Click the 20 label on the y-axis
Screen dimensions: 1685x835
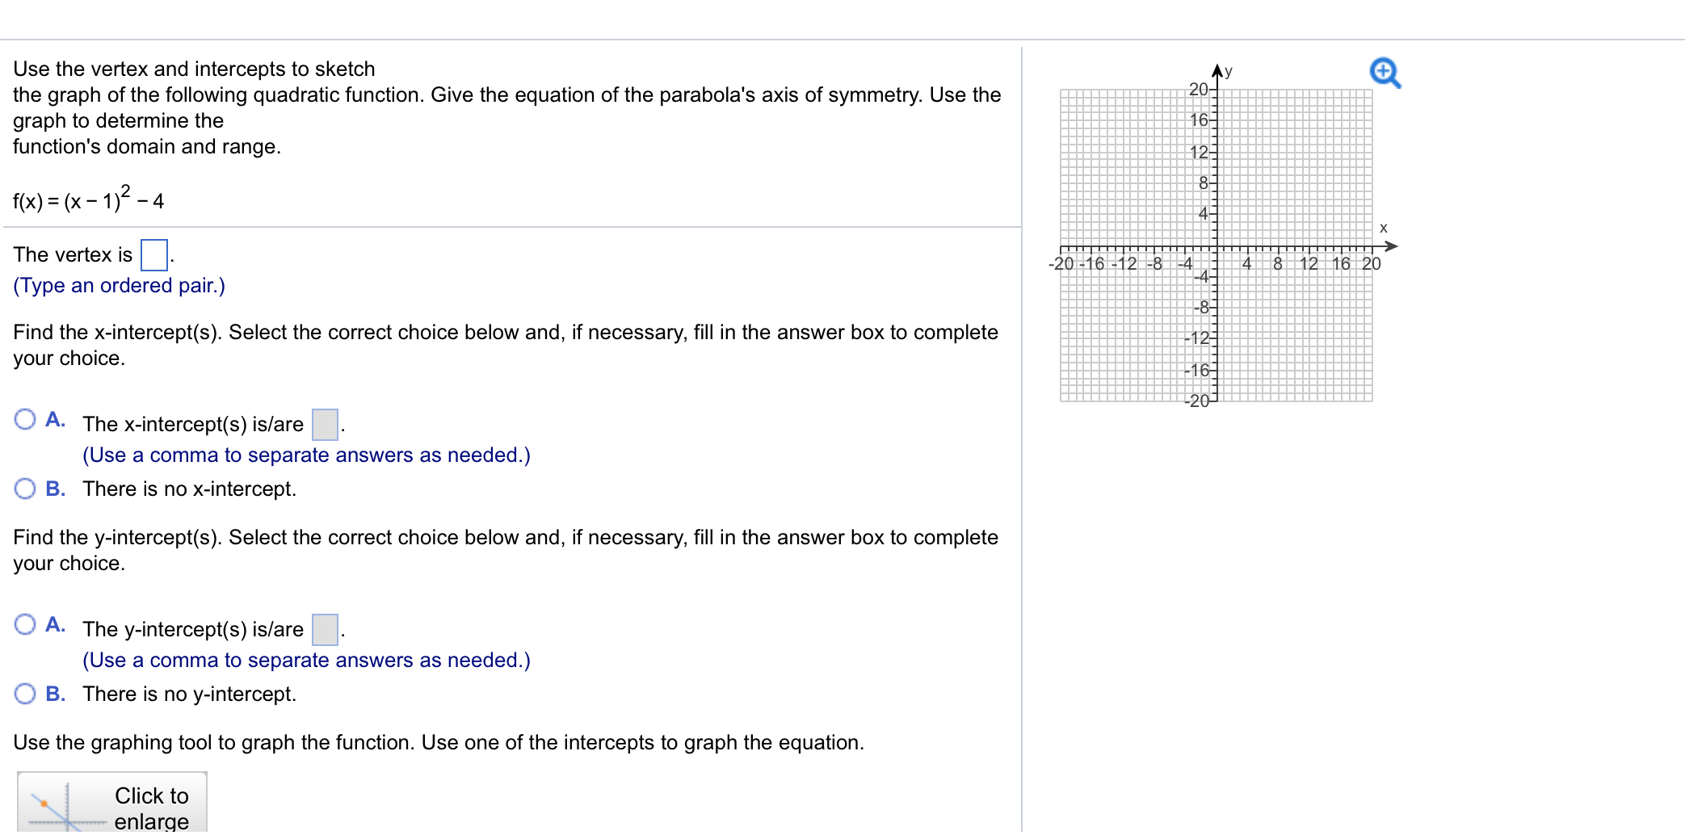tap(1199, 90)
